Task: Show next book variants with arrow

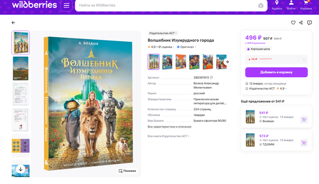Action: [227, 62]
